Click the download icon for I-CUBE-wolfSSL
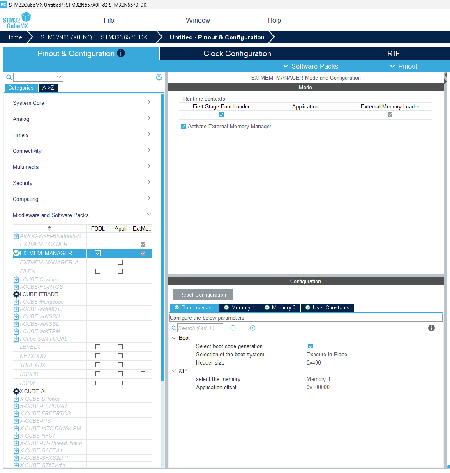This screenshot has width=450, height=473. tap(16, 324)
